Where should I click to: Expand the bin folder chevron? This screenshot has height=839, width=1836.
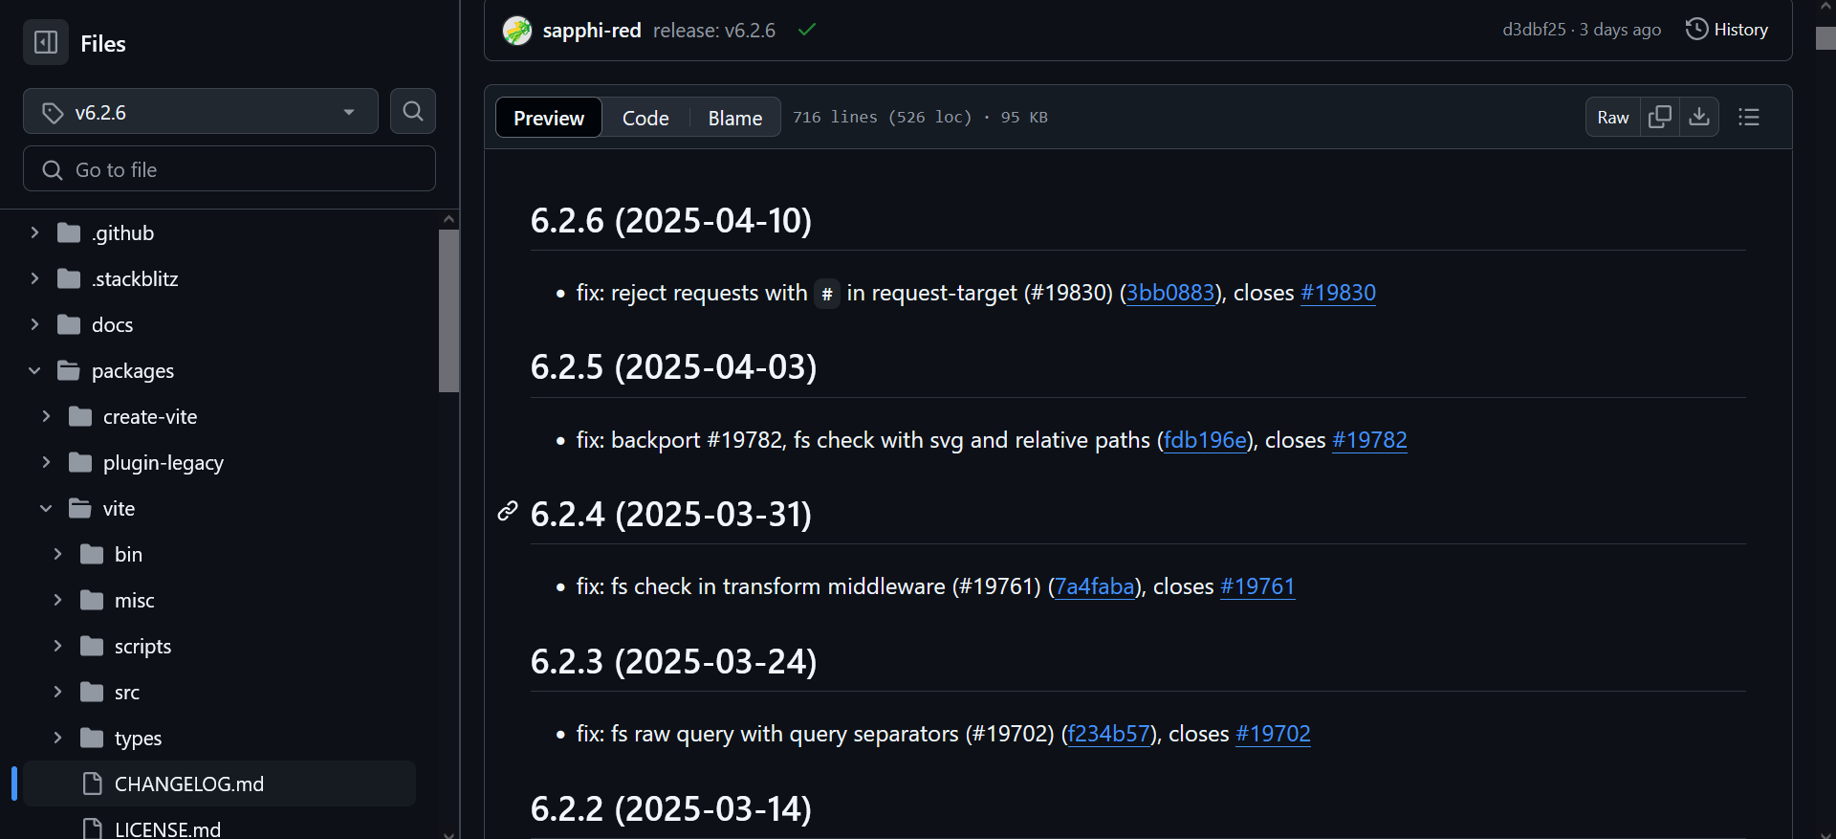[57, 554]
